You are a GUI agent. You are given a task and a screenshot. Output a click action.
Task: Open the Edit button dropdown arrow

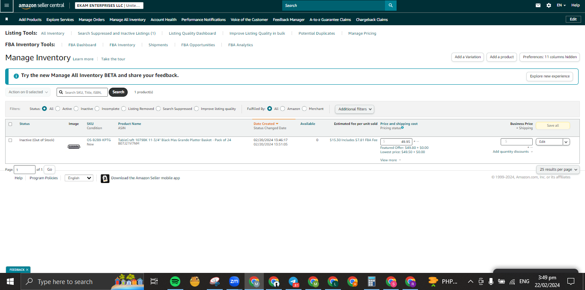[x=566, y=142]
